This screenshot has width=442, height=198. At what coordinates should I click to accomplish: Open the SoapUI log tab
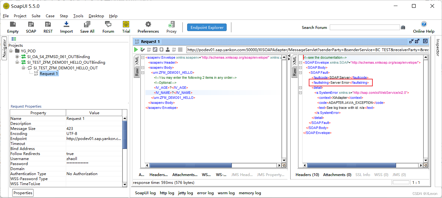[x=145, y=193]
